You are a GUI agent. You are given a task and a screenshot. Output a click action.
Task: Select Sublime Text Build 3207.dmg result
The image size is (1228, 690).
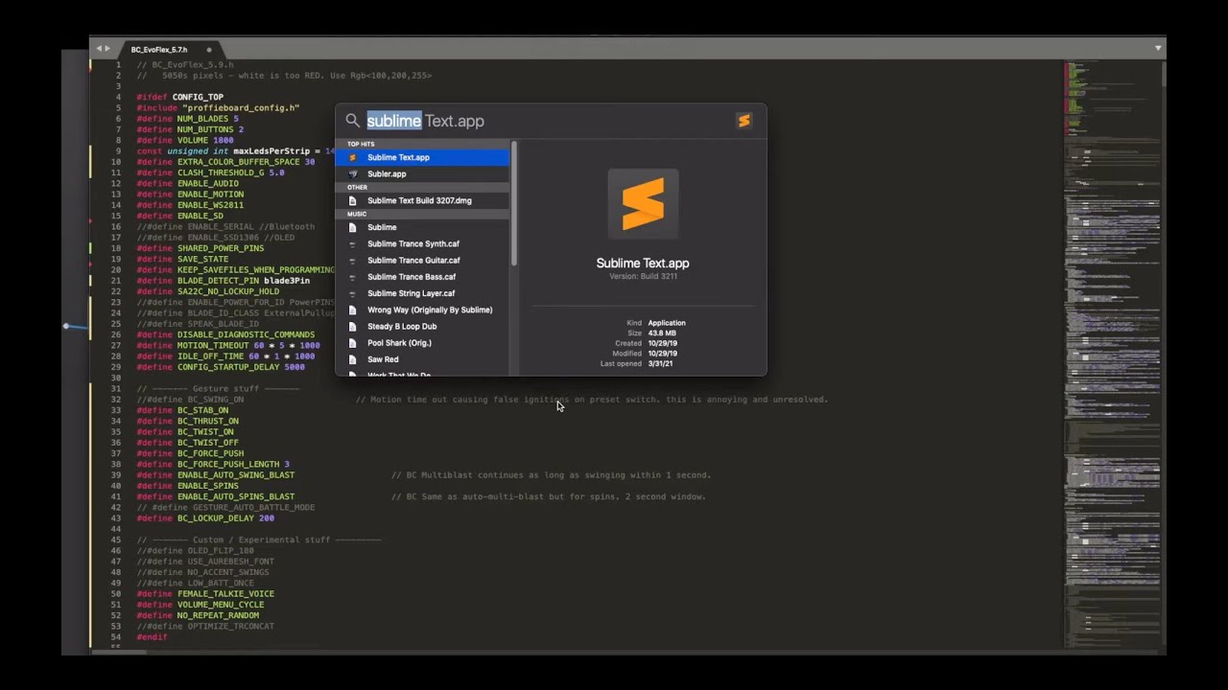tap(422, 200)
